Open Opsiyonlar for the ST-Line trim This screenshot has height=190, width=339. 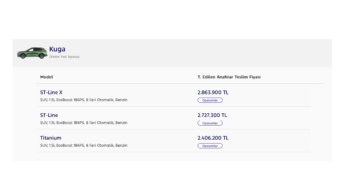click(210, 123)
